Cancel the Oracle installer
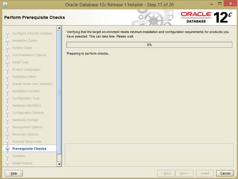Viewport: 238px width, 179px height. click(x=225, y=173)
